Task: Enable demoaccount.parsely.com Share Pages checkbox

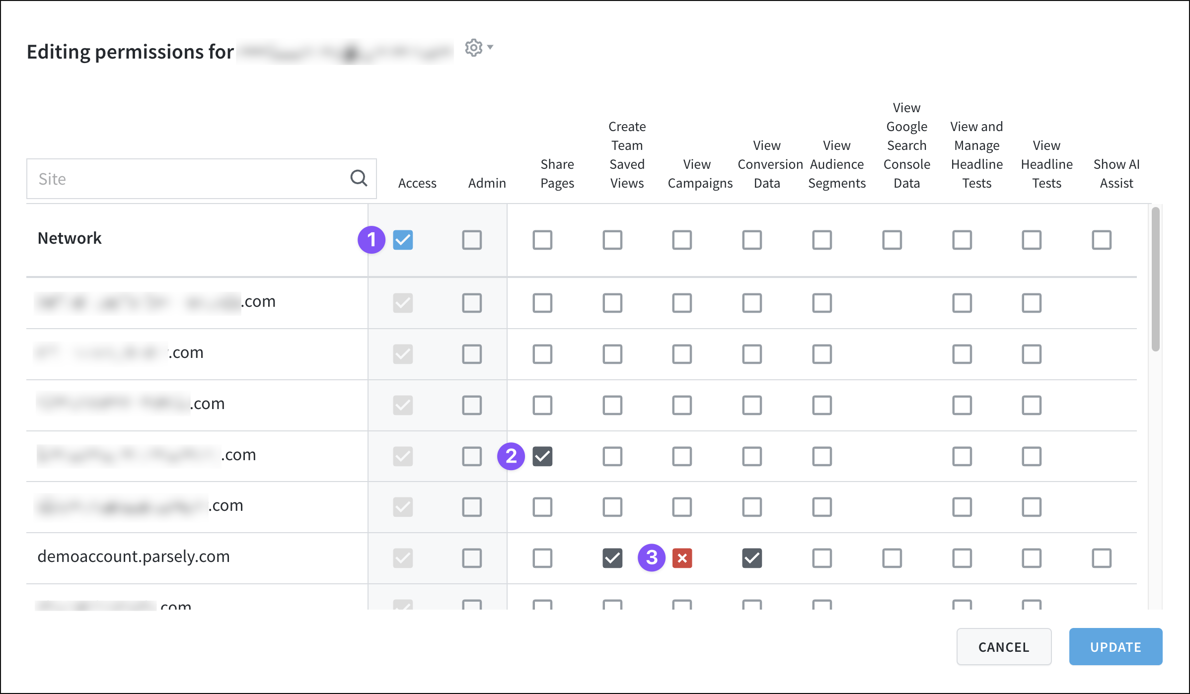Action: click(x=542, y=558)
